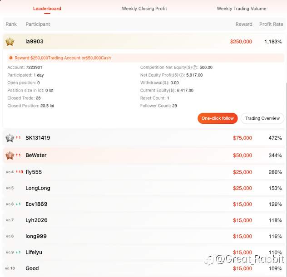This screenshot has height=277, width=287.
Task: Click the Participant column header
Action: point(38,24)
